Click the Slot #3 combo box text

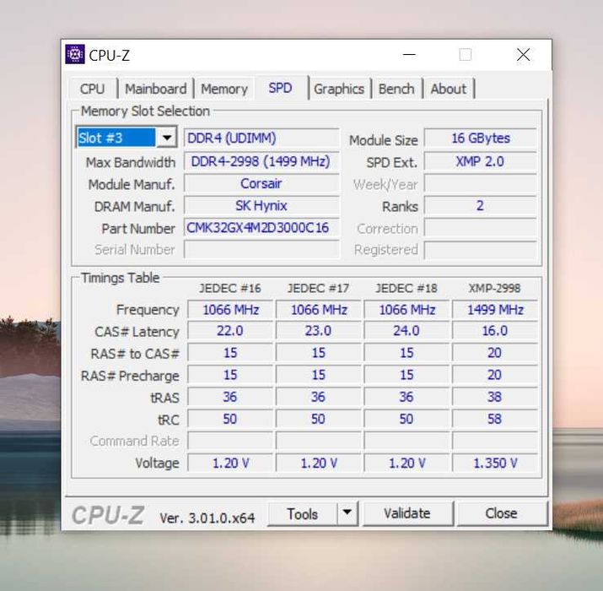pos(116,138)
